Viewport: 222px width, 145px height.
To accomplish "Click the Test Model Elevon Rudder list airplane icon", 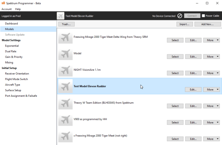I will [x=65, y=86].
